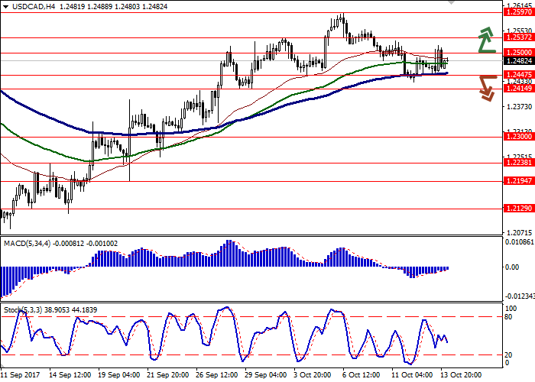Image resolution: width=535 pixels, height=382 pixels.
Task: Select the 1.24475 support level label
Action: (x=519, y=75)
